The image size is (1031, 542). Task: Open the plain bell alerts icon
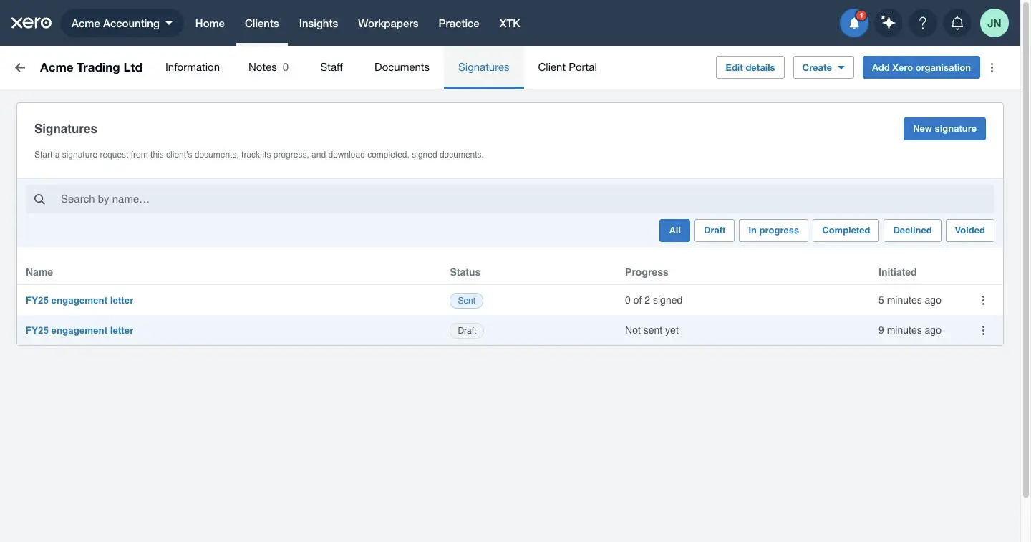(x=957, y=23)
